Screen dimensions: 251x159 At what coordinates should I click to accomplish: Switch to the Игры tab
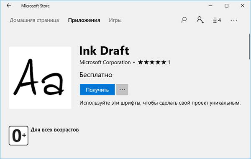115,20
